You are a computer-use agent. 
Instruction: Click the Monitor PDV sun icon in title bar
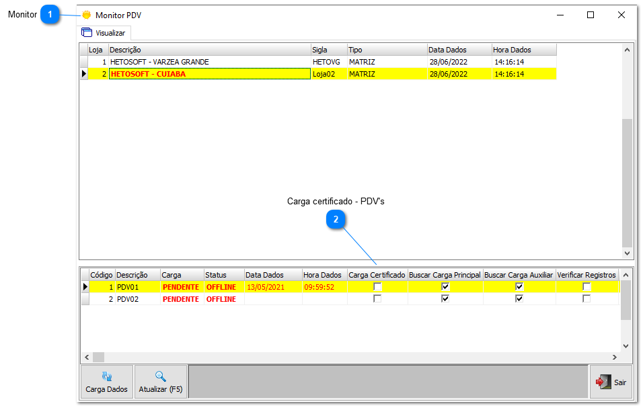point(86,15)
